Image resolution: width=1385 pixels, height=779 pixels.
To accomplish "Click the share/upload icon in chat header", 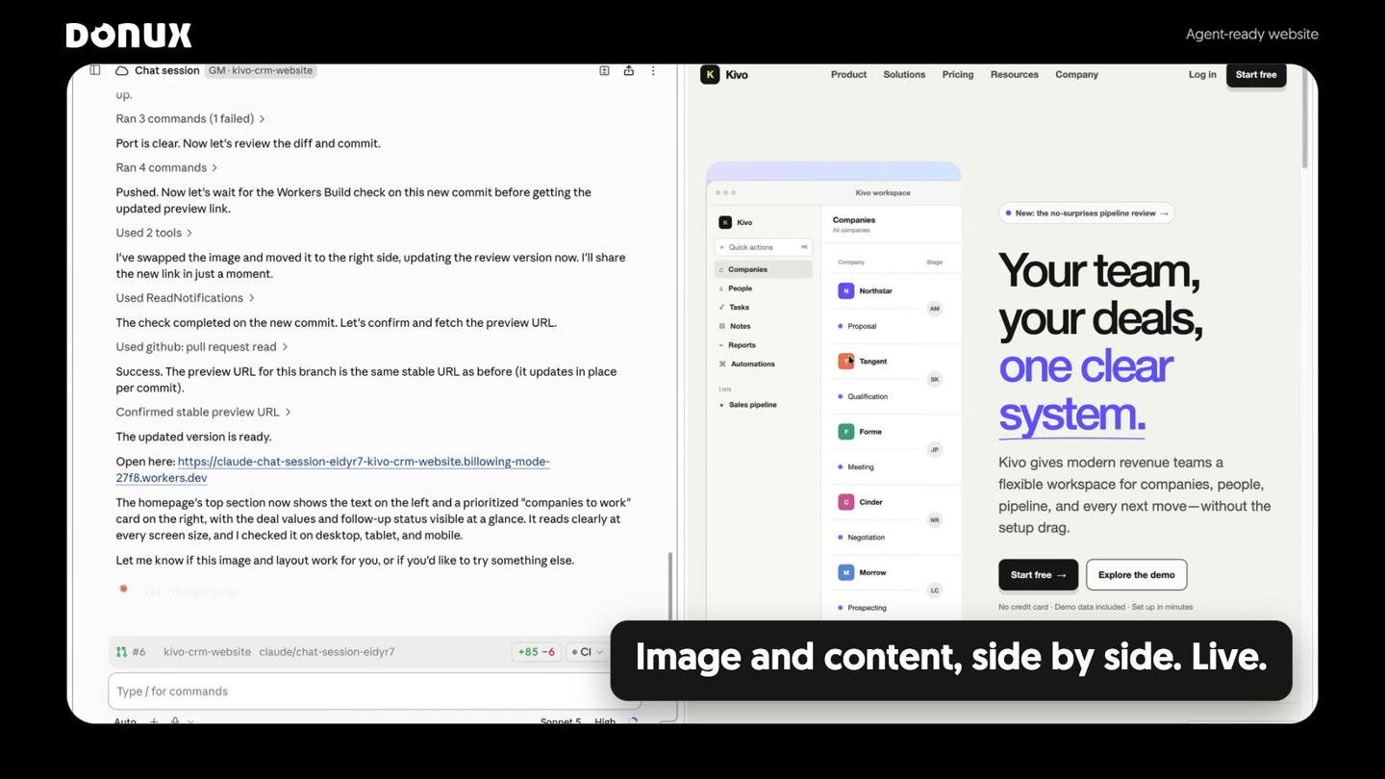I will [x=629, y=70].
